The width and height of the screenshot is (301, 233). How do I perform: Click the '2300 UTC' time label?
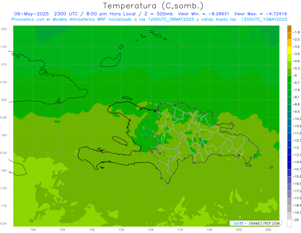click(66, 14)
